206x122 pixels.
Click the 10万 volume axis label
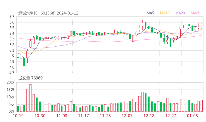pos(10,97)
